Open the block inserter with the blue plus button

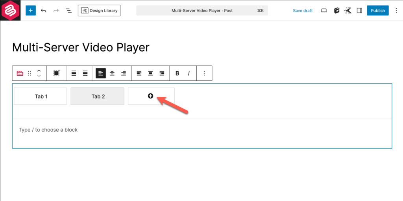point(31,11)
